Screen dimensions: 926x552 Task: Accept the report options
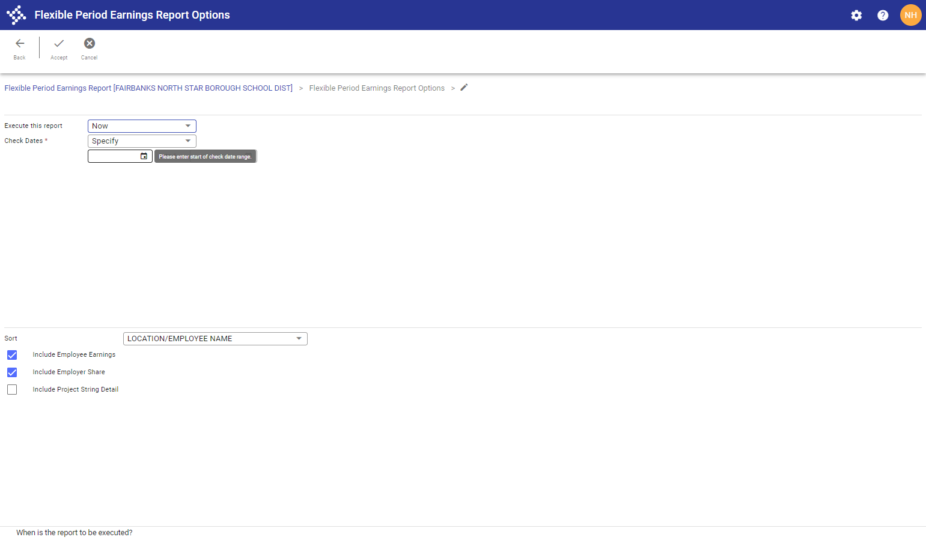(x=59, y=49)
